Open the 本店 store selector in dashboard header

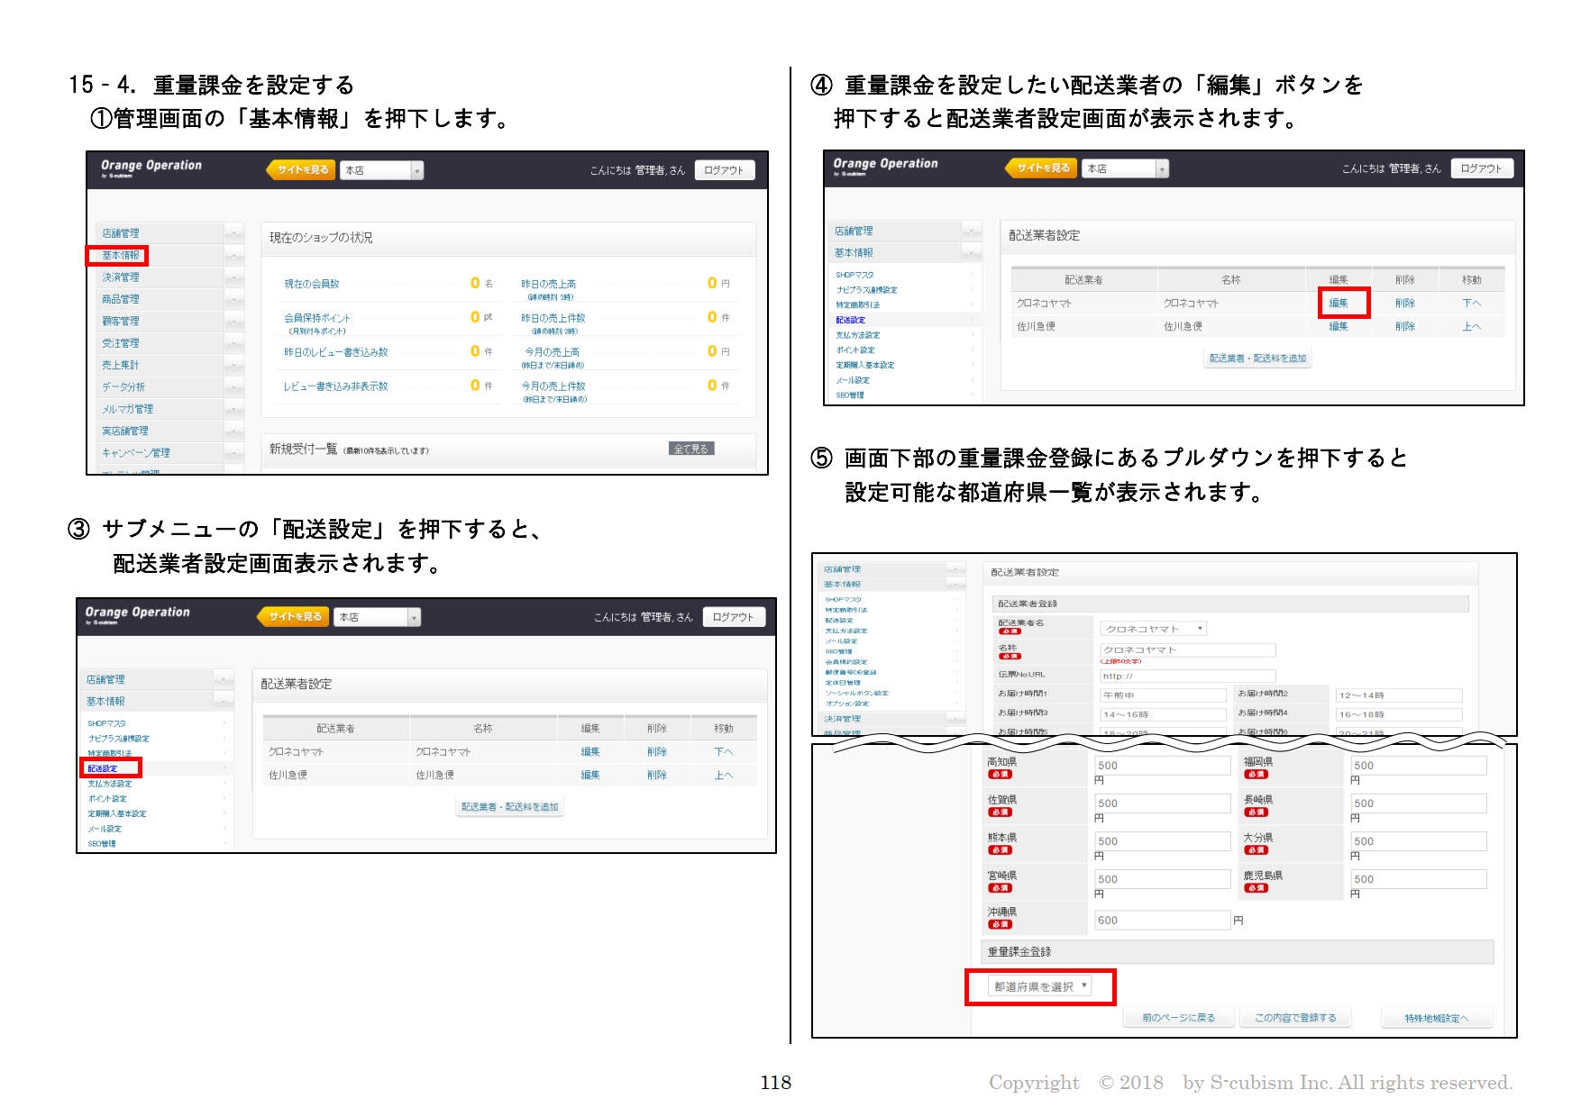point(381,170)
